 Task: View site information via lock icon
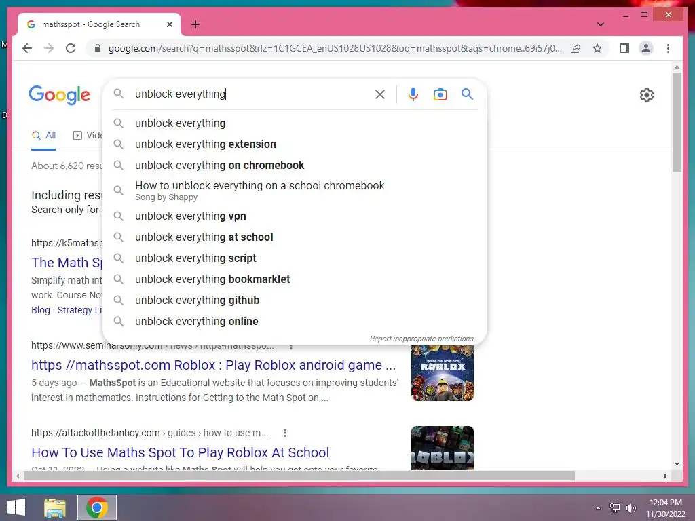point(98,48)
